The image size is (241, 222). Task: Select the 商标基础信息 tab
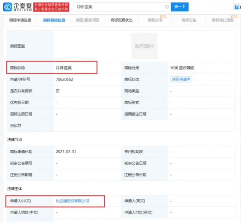coord(54,20)
